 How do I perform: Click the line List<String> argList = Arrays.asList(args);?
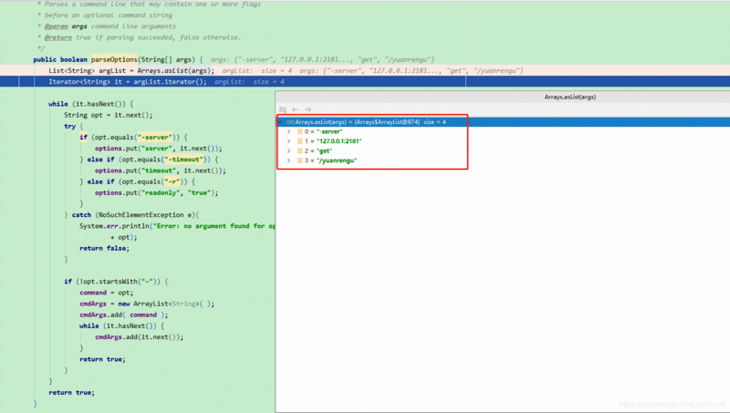tap(131, 71)
